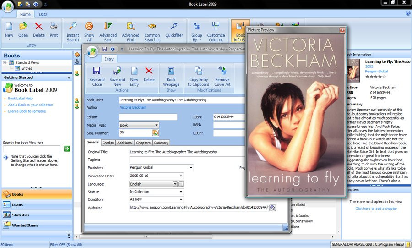This screenshot has width=412, height=248.
Task: Click the Penguin Global link in Book Information
Action: tap(376, 71)
